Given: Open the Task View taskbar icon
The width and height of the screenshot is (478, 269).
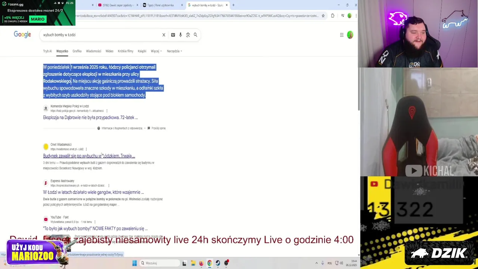Looking at the screenshot, I should [x=184, y=263].
